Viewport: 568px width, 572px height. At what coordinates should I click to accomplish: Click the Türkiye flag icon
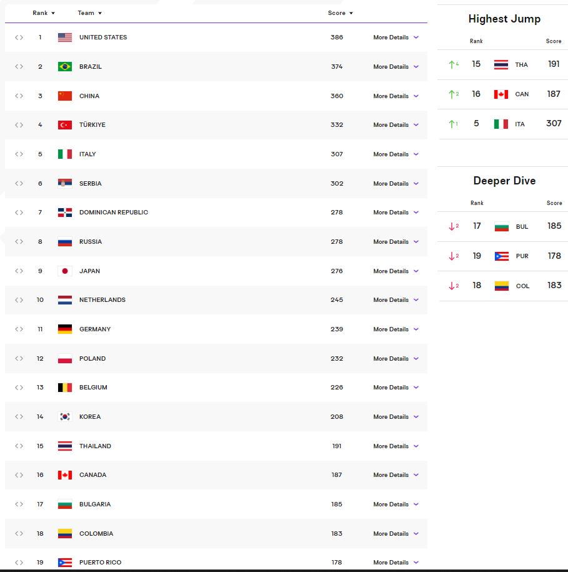click(65, 125)
